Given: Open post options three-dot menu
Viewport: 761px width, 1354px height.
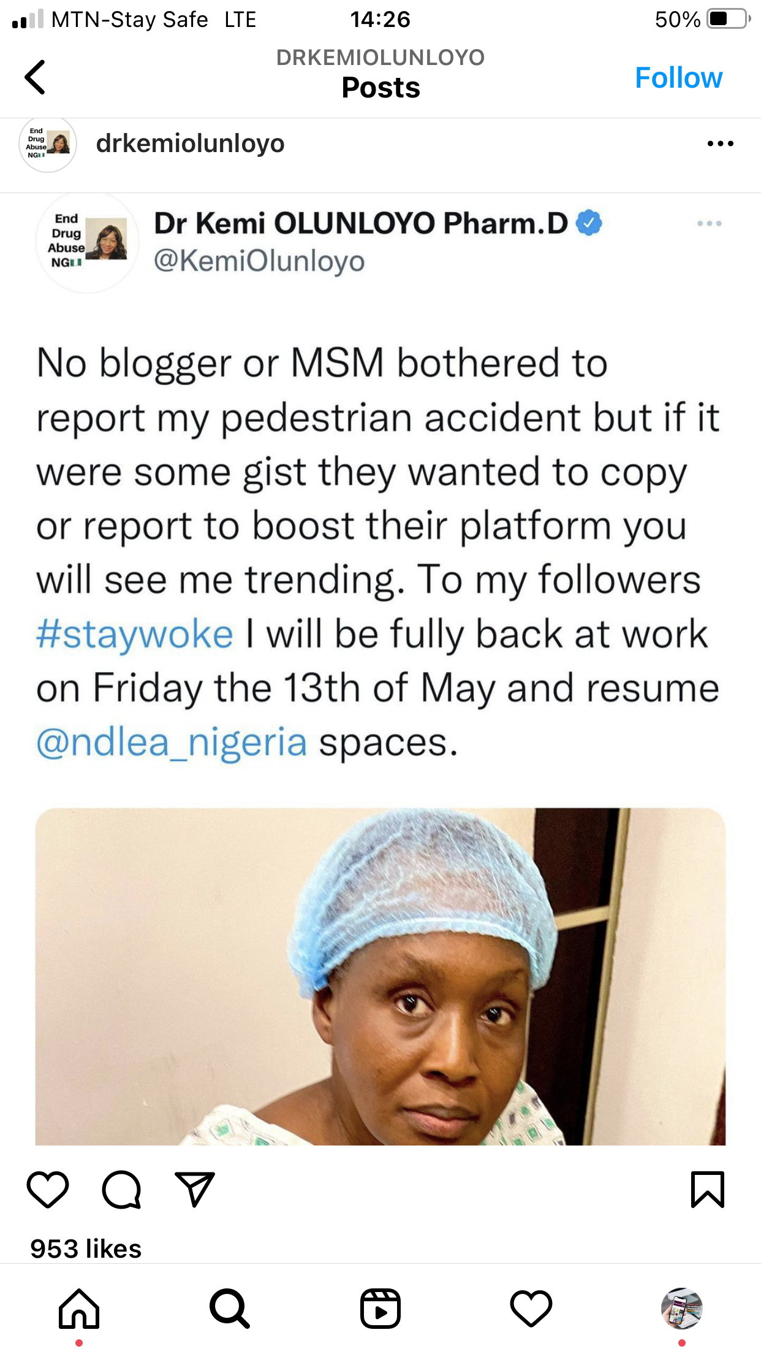Looking at the screenshot, I should coord(721,143).
